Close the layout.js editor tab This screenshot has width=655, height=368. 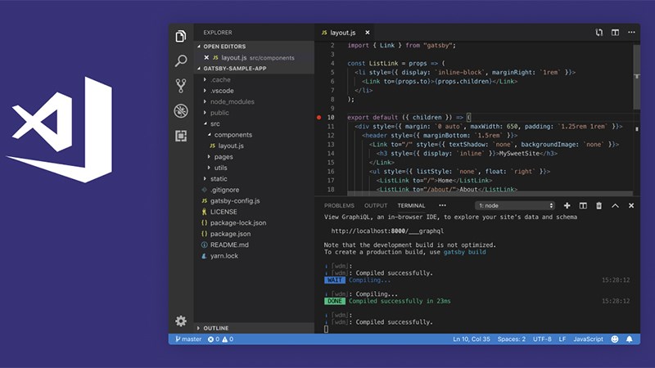click(367, 33)
